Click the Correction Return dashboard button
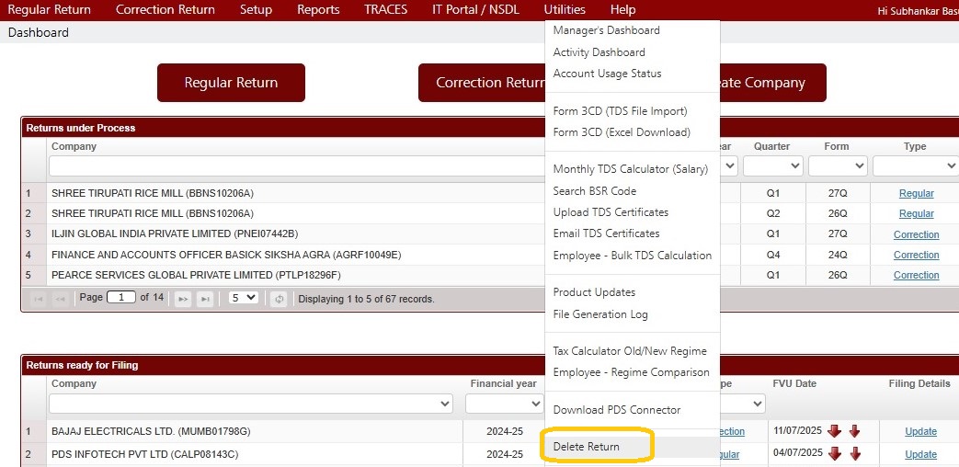Image resolution: width=959 pixels, height=467 pixels. pos(483,83)
